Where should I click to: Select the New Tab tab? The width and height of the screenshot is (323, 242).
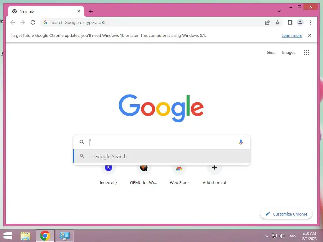pyautogui.click(x=46, y=11)
